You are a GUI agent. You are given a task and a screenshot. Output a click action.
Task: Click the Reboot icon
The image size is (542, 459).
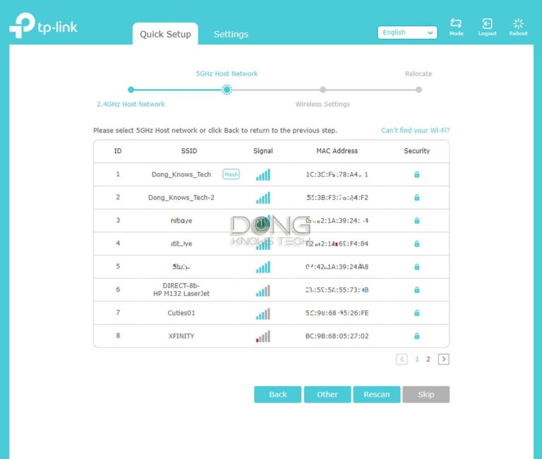click(518, 25)
